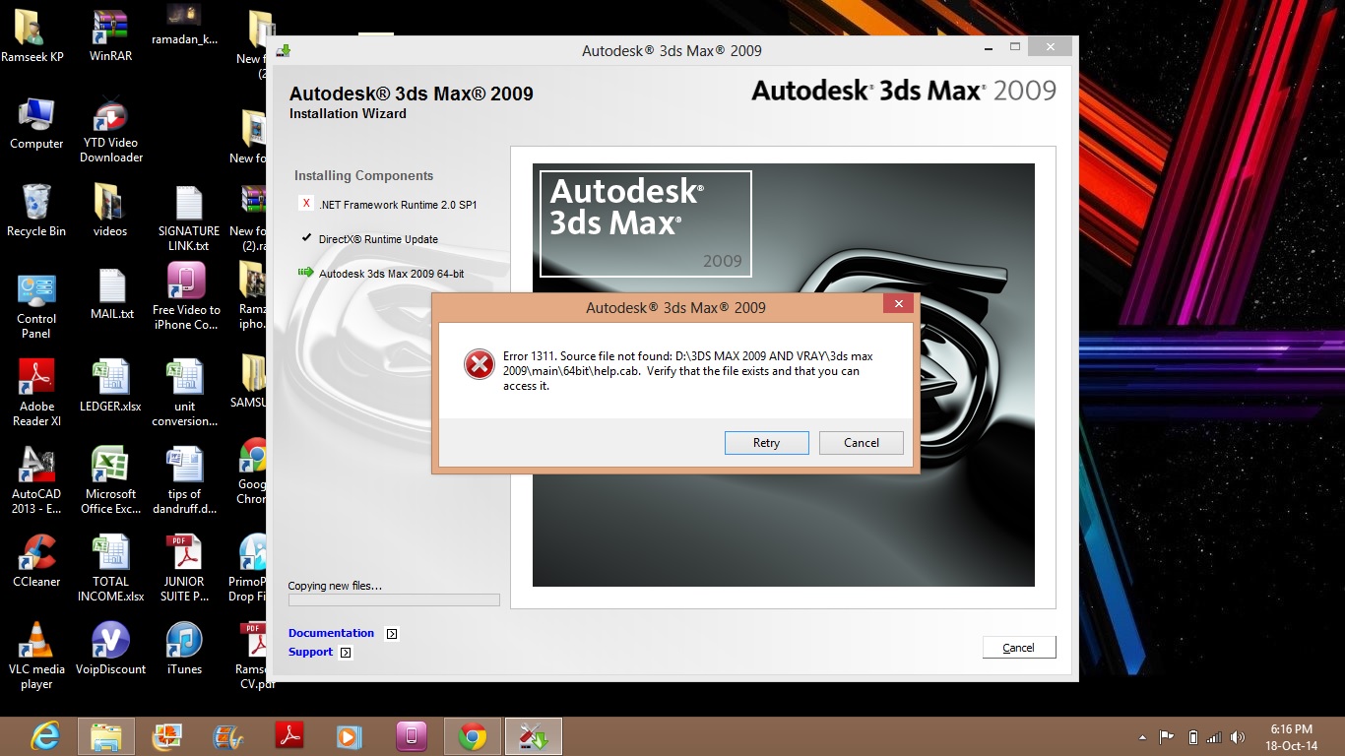The width and height of the screenshot is (1345, 756).
Task: Open Windows Media Player from the taskbar
Action: pos(350,736)
